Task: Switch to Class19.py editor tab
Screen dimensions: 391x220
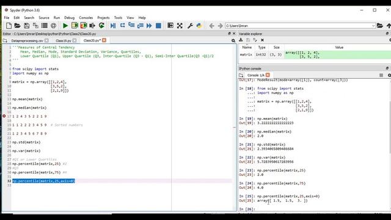Action: pyautogui.click(x=64, y=40)
